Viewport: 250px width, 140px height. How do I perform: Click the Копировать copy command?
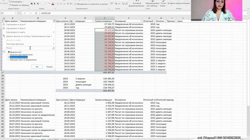coord(16,2)
